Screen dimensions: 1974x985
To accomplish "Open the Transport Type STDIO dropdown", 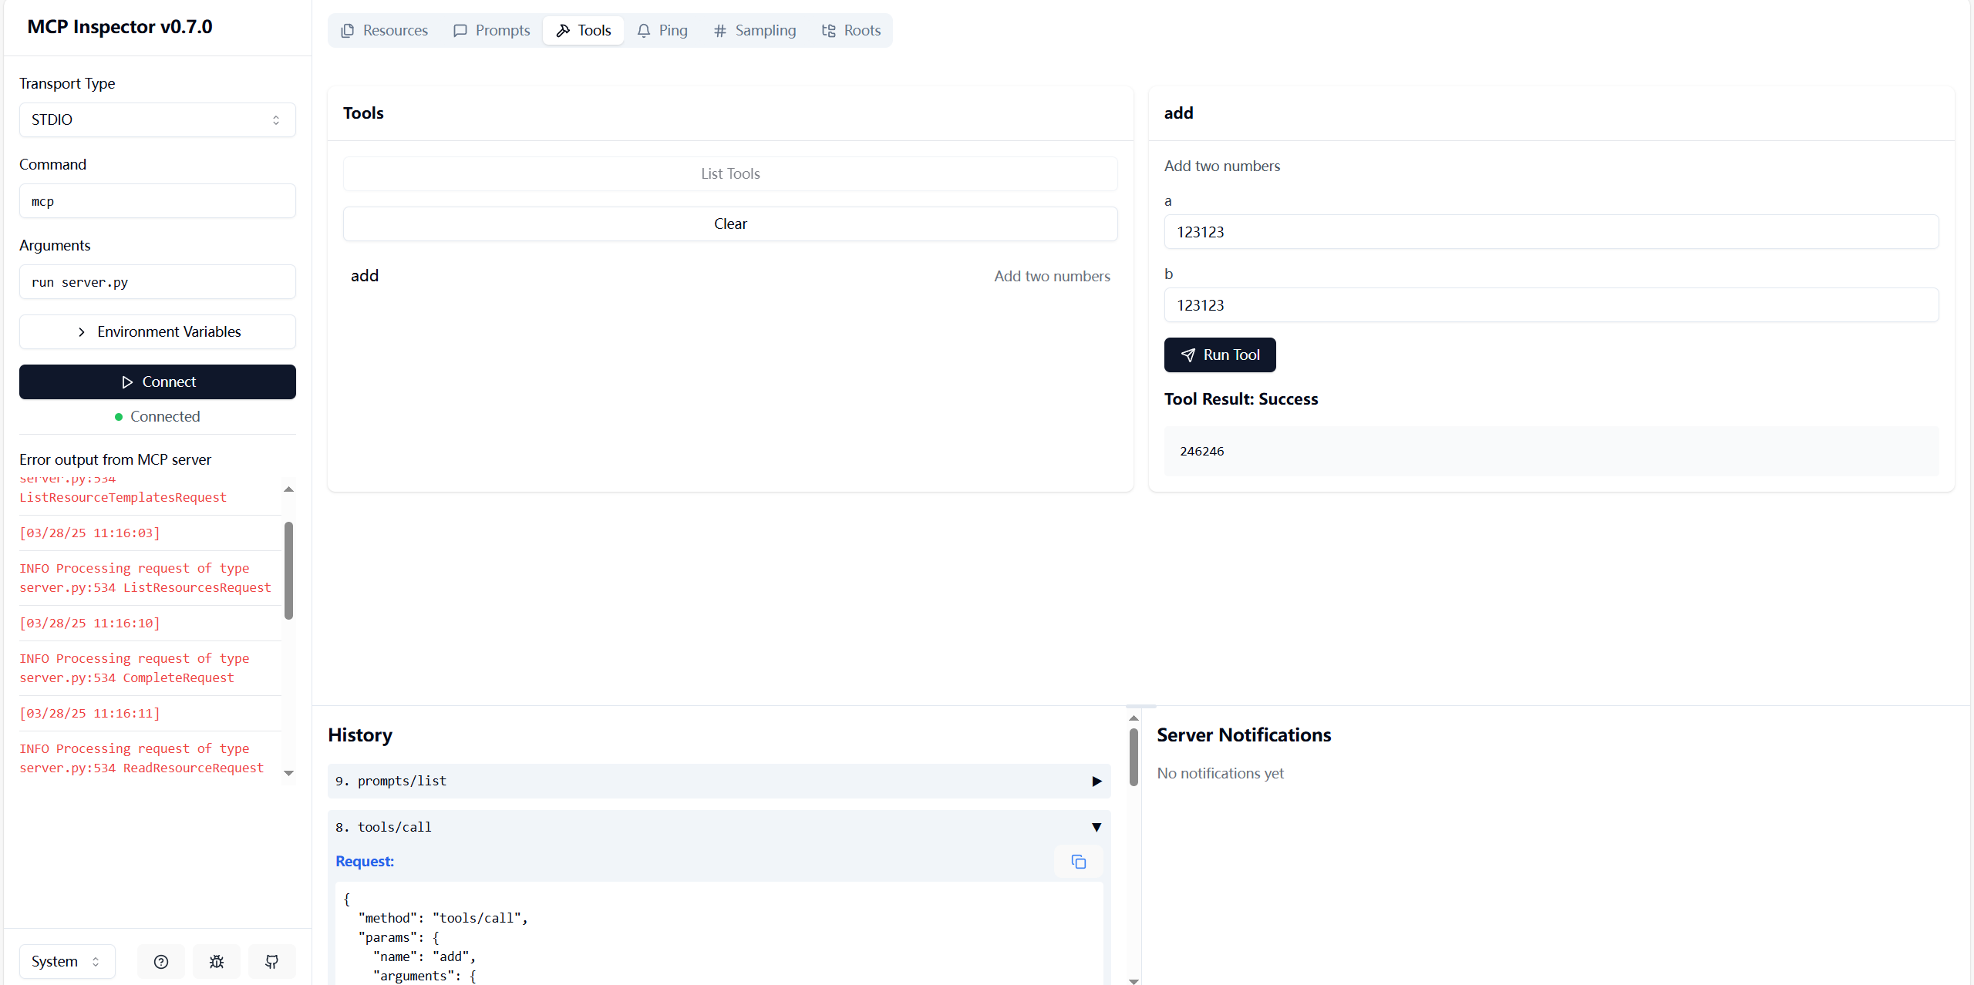I will tap(157, 119).
